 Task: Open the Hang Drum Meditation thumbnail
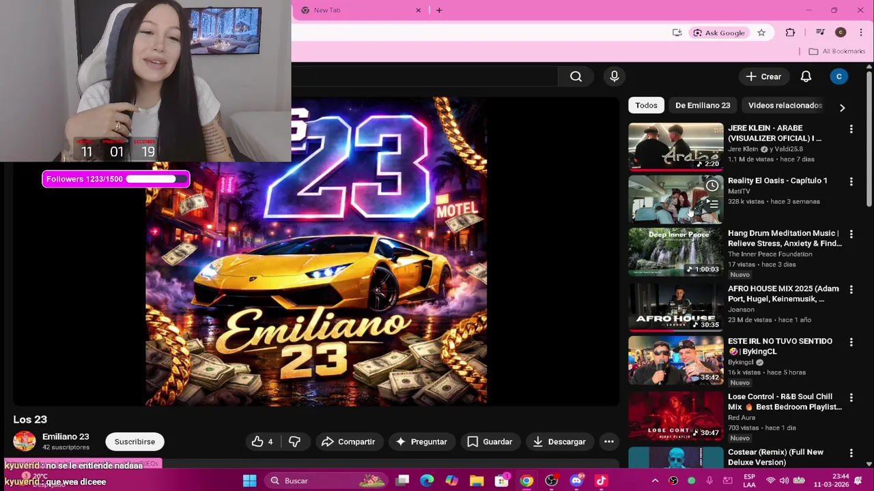coord(675,252)
